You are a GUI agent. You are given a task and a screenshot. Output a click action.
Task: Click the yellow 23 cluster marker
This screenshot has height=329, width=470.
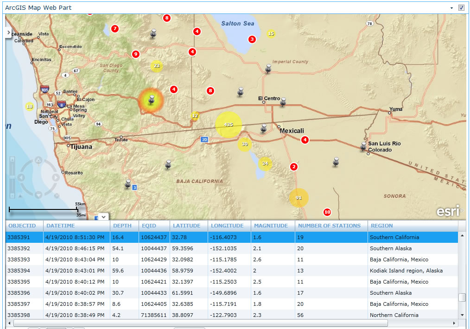tap(157, 66)
